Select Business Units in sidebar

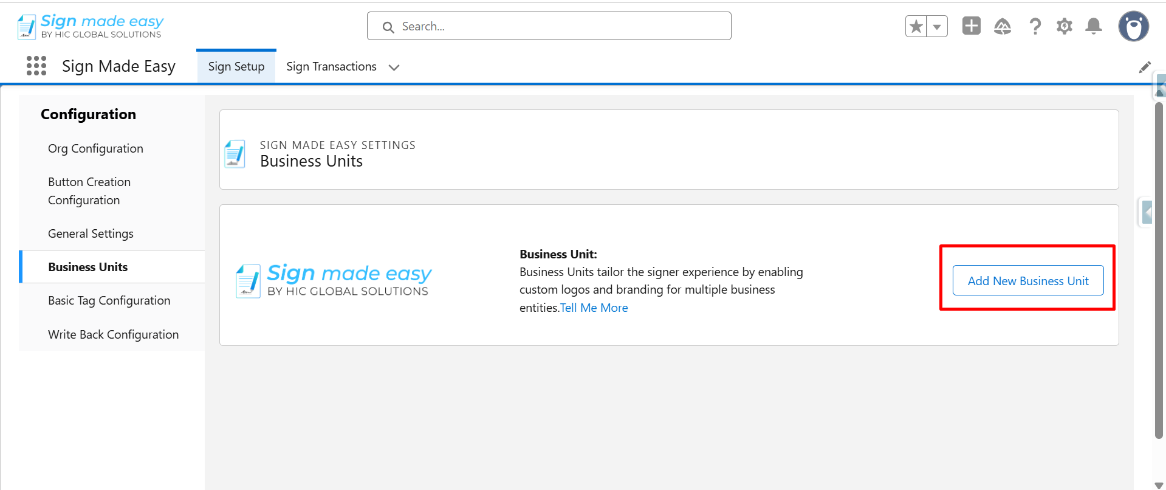pyautogui.click(x=112, y=267)
